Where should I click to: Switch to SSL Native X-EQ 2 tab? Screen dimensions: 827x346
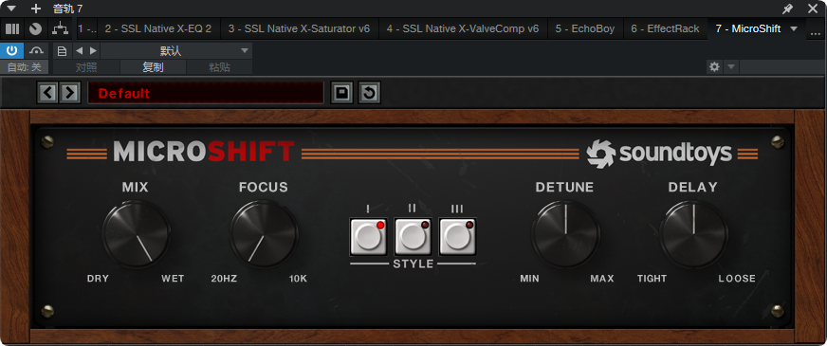(158, 28)
